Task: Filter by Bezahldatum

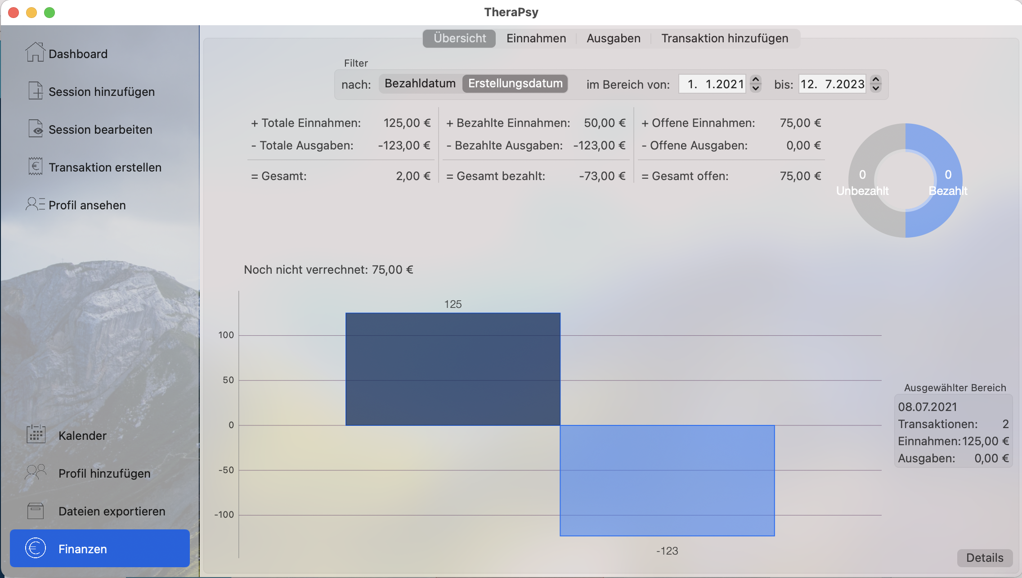Action: (420, 84)
